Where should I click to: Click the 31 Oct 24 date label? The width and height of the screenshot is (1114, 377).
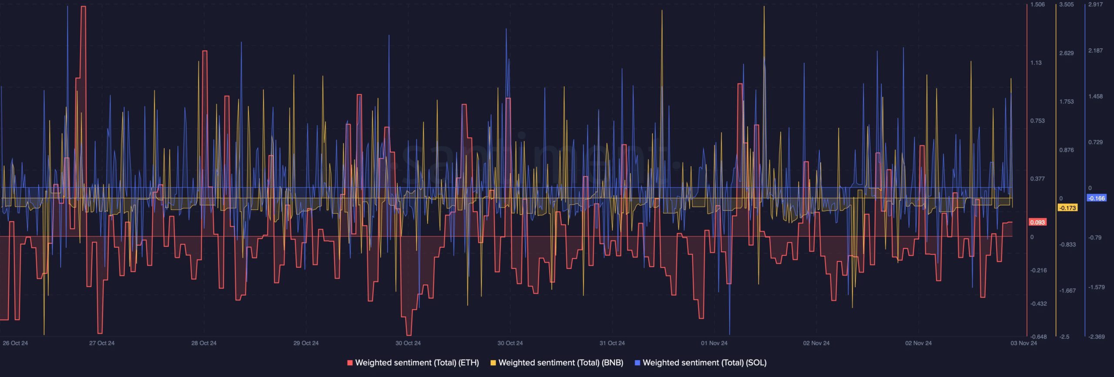click(612, 343)
